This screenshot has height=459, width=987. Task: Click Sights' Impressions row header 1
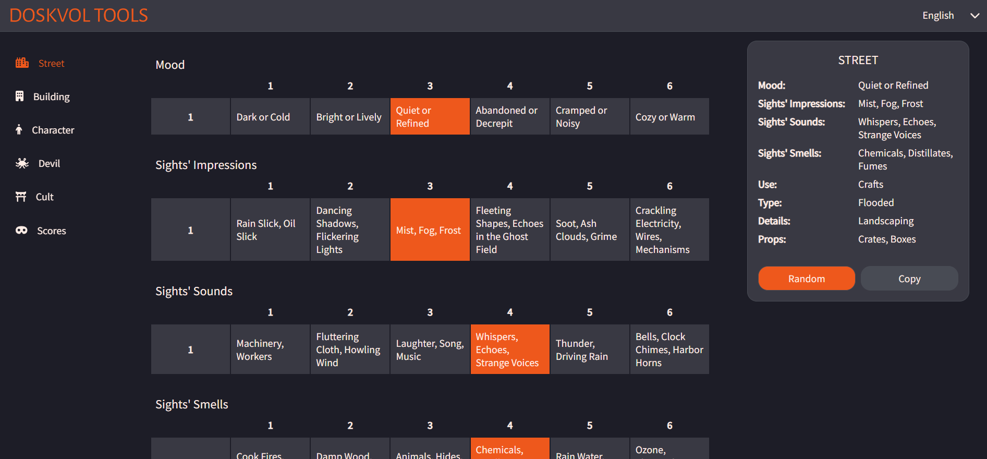click(190, 229)
